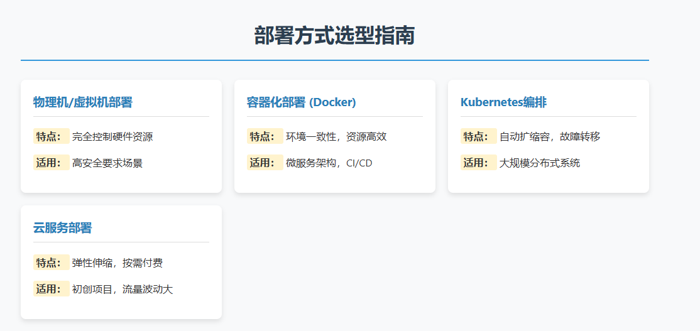Image resolution: width=700 pixels, height=331 pixels.
Task: Click 适用 label in Kubernetes编排 card
Action: pyautogui.click(x=478, y=163)
